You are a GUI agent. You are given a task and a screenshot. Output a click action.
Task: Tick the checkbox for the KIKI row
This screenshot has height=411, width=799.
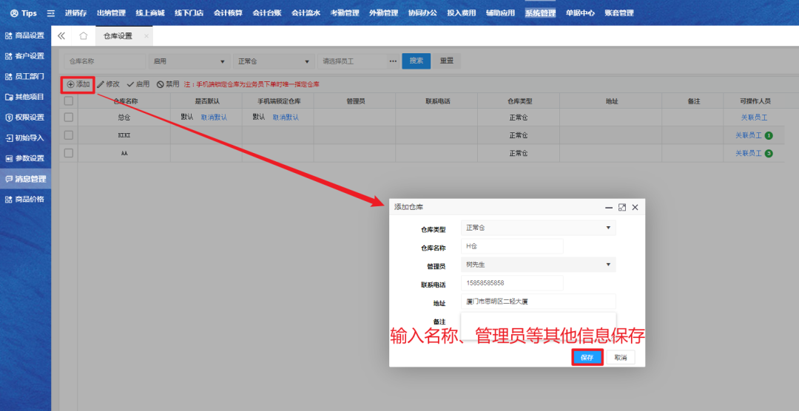tap(69, 135)
